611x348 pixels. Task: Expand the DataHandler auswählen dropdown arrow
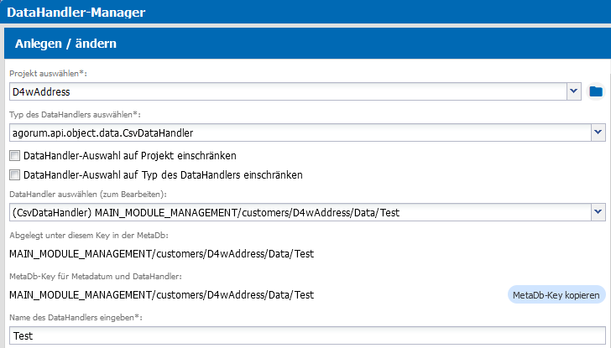(x=598, y=212)
